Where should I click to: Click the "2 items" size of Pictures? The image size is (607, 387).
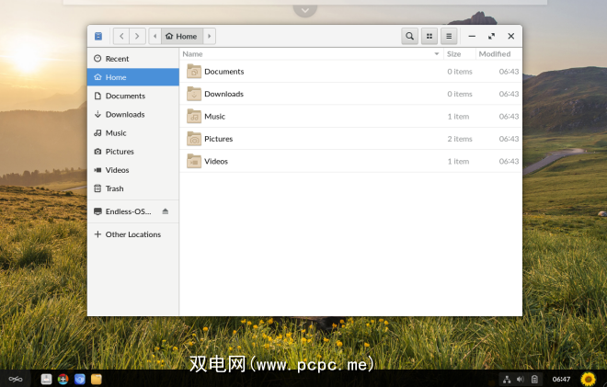click(x=460, y=139)
